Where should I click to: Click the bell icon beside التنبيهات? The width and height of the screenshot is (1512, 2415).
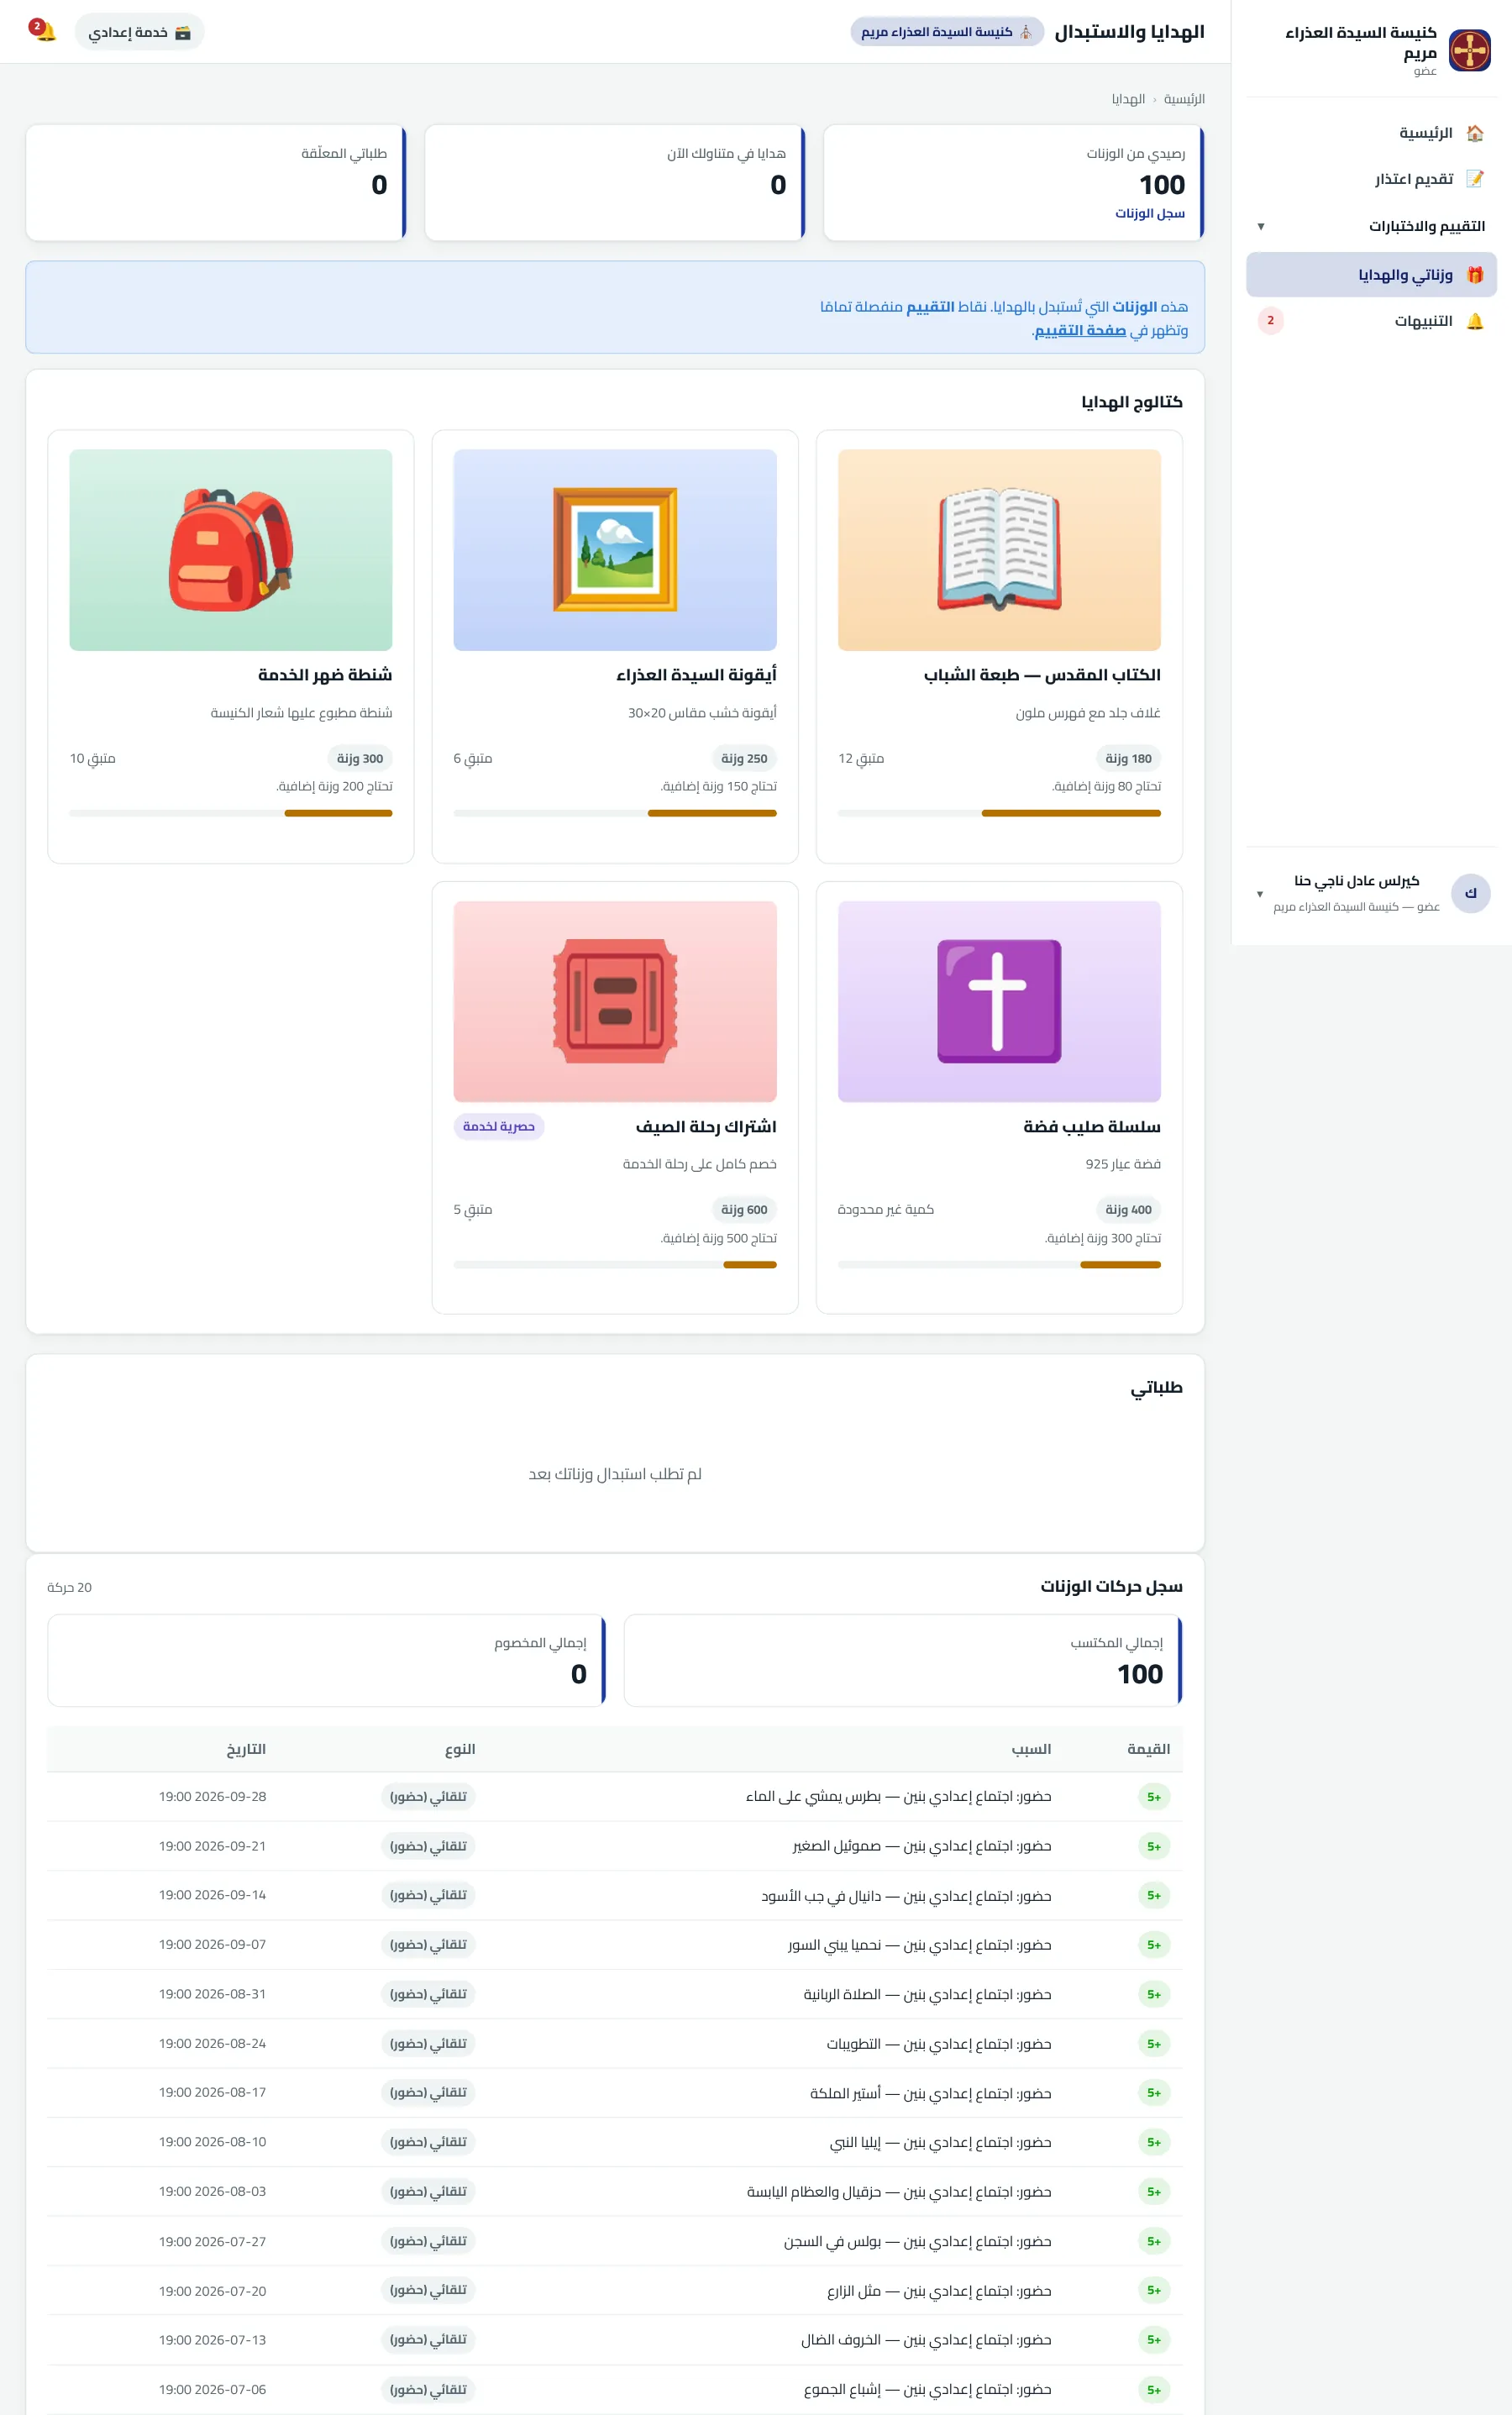pos(1475,321)
